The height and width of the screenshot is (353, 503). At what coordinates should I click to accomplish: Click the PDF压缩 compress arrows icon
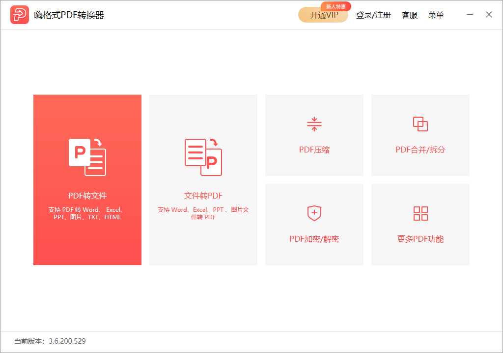pos(314,124)
